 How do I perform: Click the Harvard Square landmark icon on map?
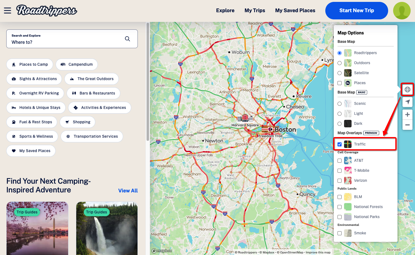pyautogui.click(x=245, y=118)
